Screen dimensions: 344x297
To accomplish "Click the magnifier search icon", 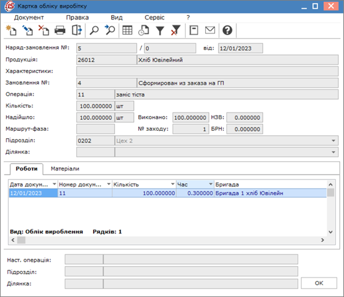I will click(94, 30).
